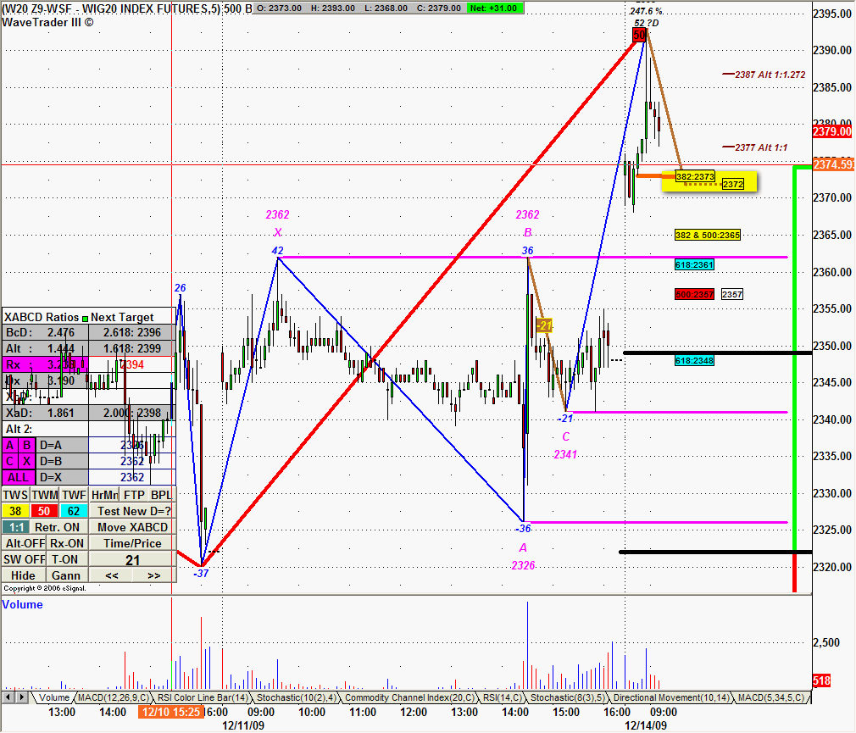The width and height of the screenshot is (856, 733).
Task: Switch to Commodity Channel Index(20,C) tab
Action: (409, 697)
